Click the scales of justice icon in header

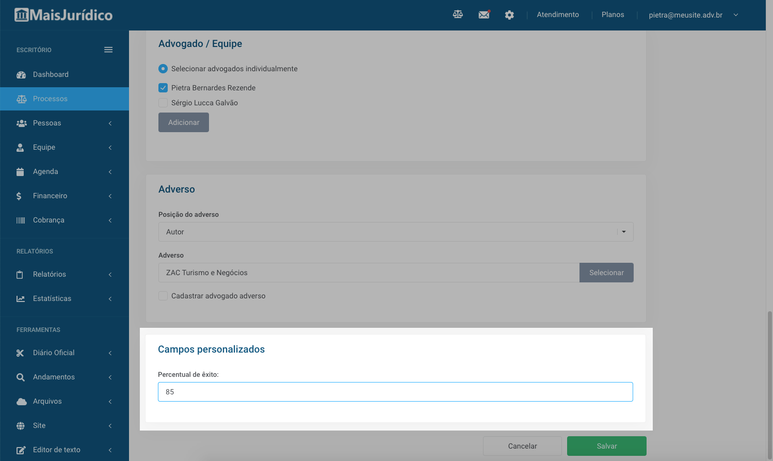coord(458,14)
